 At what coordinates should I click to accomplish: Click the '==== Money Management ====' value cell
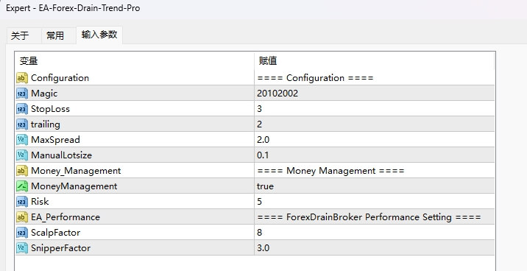(x=375, y=171)
